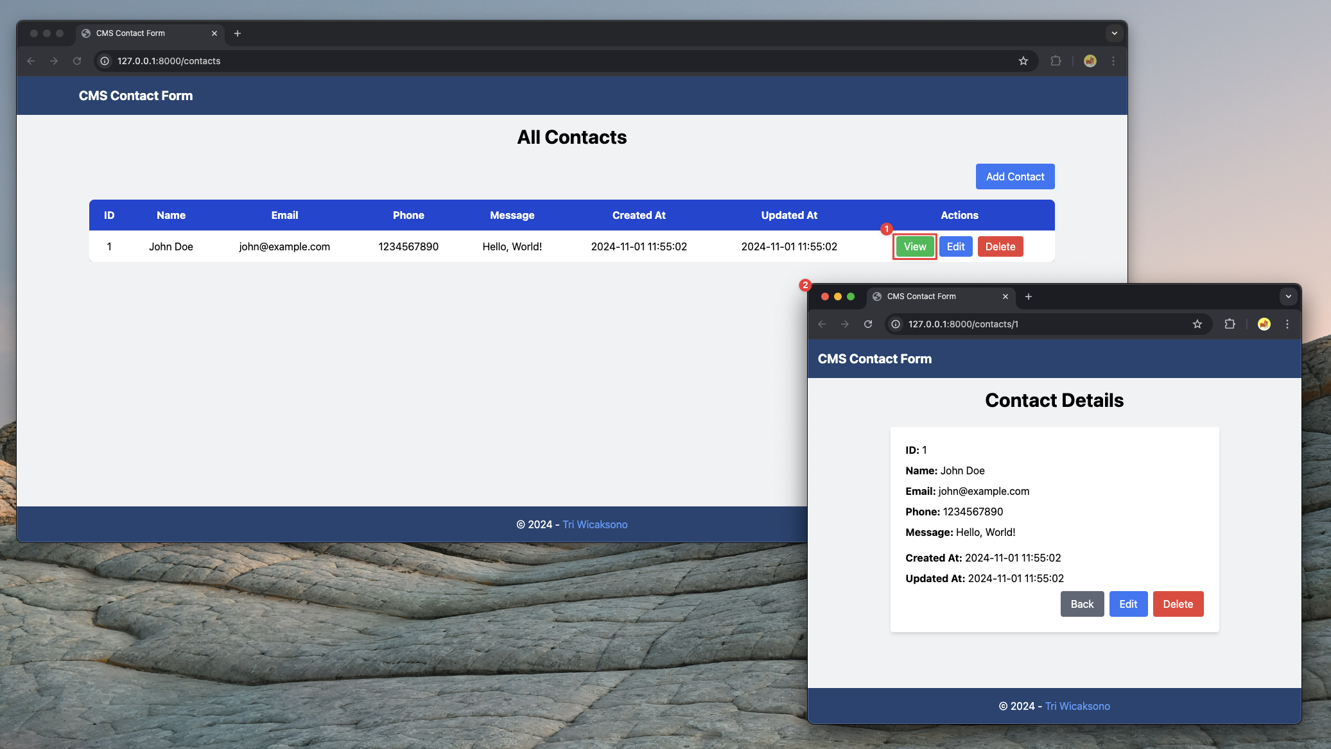View site information for 127.0.0.1:8000/contacts/1
The image size is (1331, 749).
pyautogui.click(x=896, y=324)
